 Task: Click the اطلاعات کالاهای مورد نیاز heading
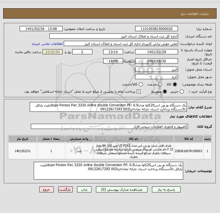click(x=191, y=116)
